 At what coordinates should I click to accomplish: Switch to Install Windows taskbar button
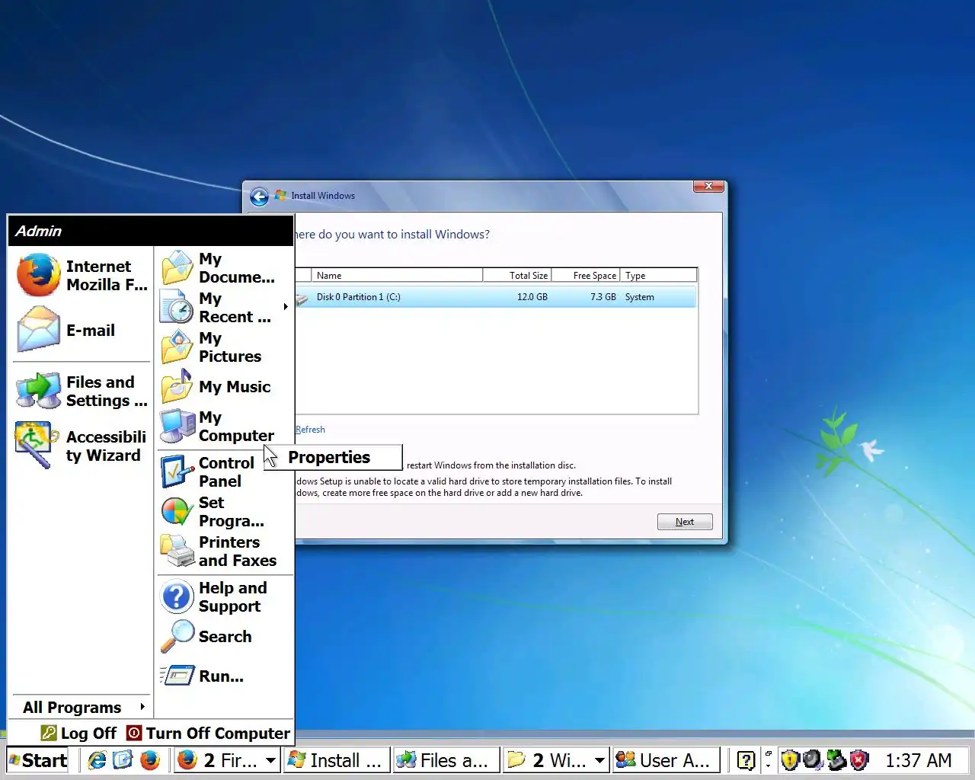[336, 760]
